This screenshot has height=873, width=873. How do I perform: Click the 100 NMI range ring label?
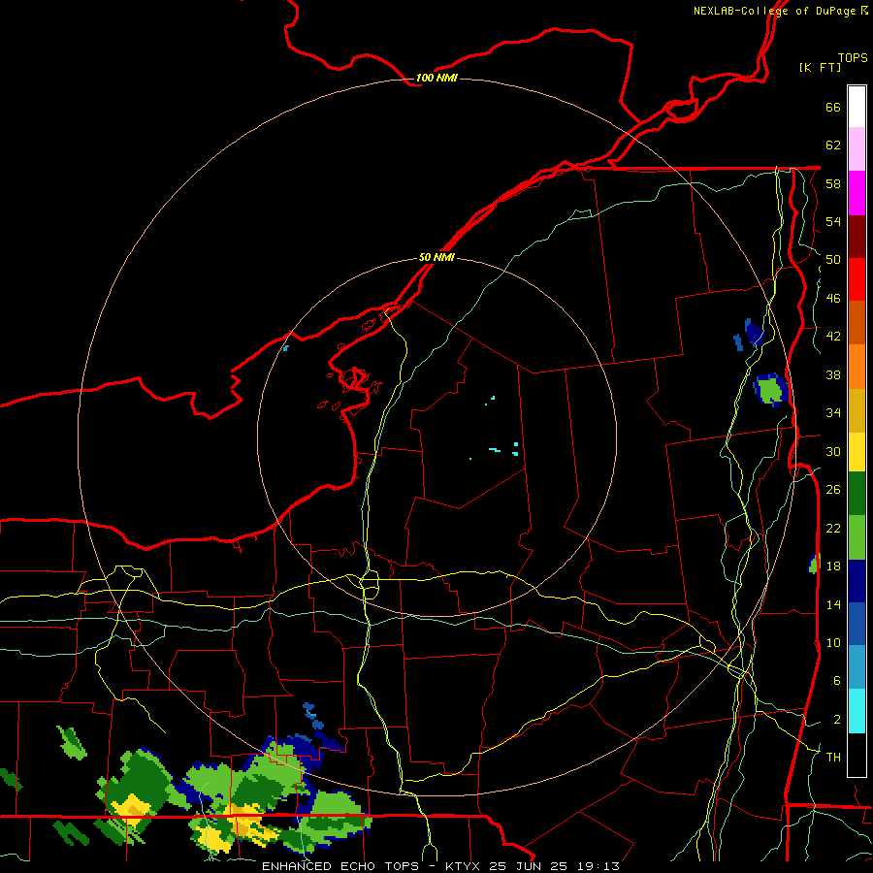coord(436,78)
